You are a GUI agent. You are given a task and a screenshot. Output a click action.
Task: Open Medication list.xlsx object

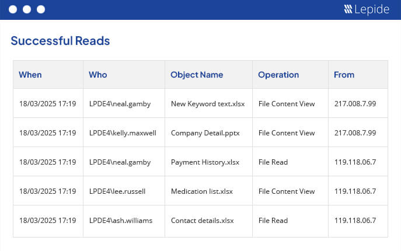pyautogui.click(x=202, y=191)
